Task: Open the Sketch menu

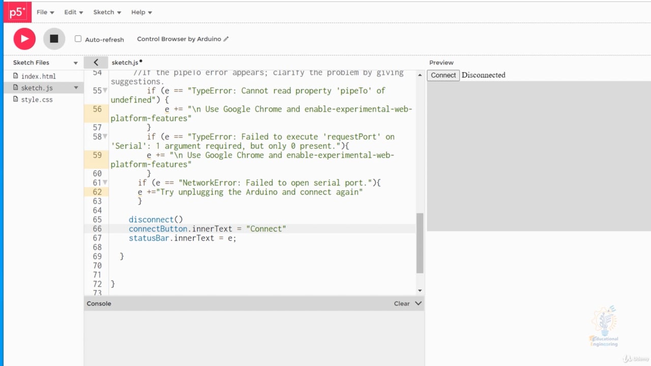Action: coord(107,12)
